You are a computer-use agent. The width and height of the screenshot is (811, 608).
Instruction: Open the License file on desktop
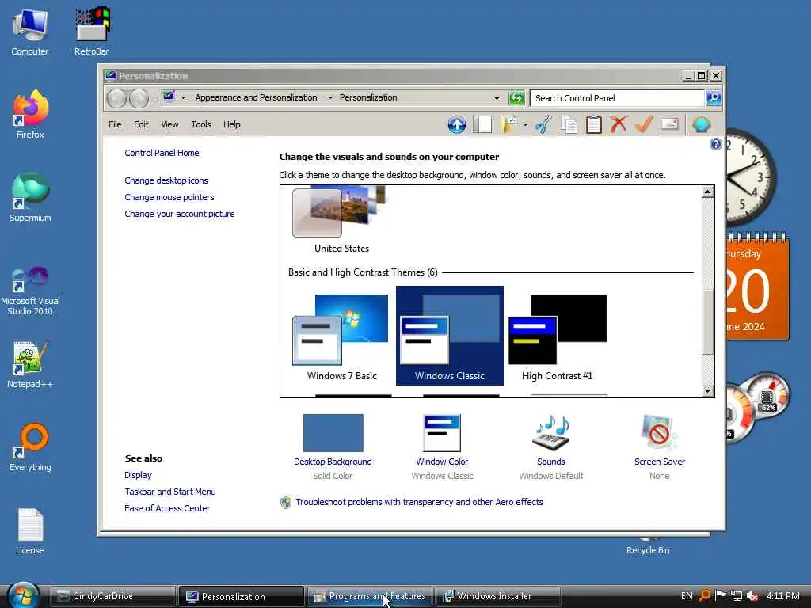pyautogui.click(x=30, y=531)
